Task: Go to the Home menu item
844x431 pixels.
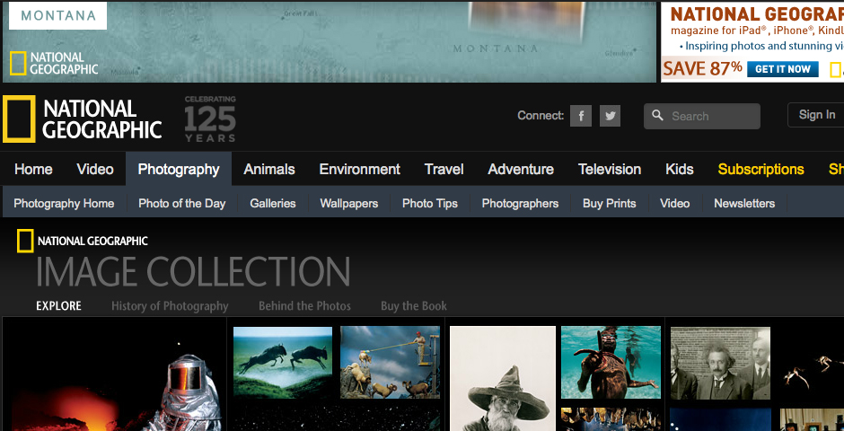Action: (33, 169)
